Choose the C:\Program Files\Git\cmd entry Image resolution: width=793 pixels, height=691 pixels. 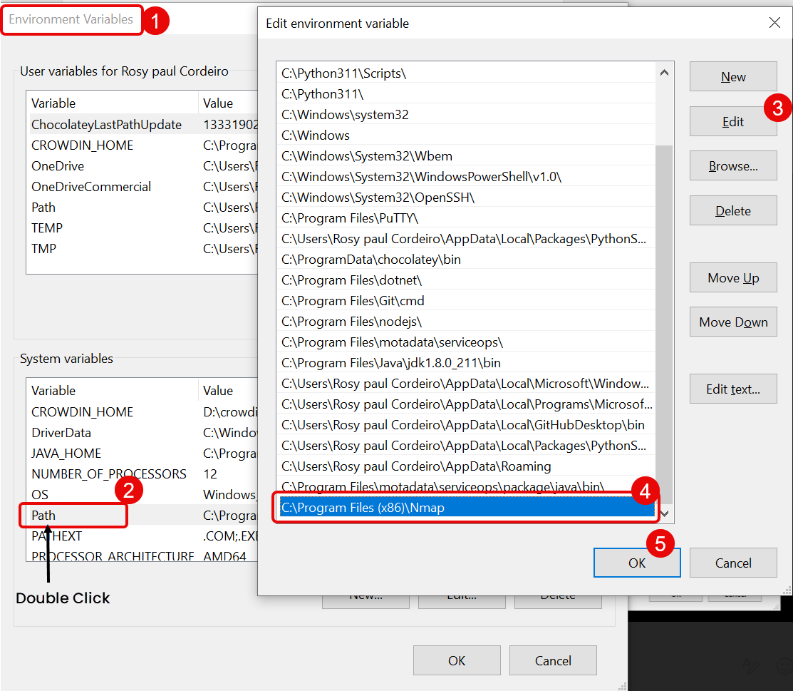467,301
